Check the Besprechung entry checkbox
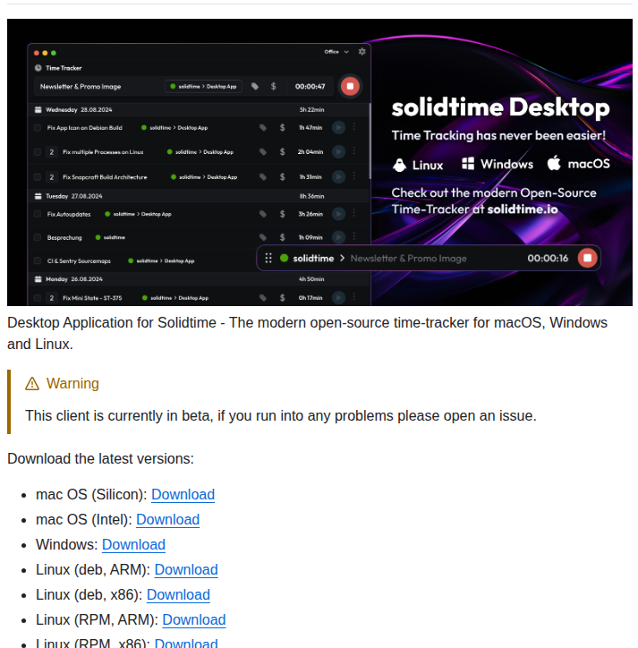 [x=38, y=237]
